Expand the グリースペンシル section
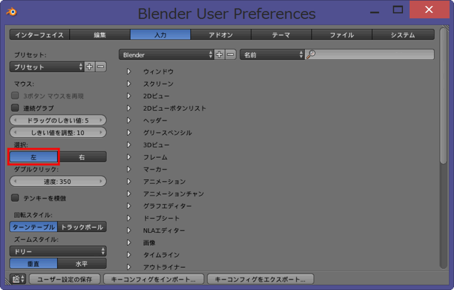The width and height of the screenshot is (454, 290). coord(129,133)
